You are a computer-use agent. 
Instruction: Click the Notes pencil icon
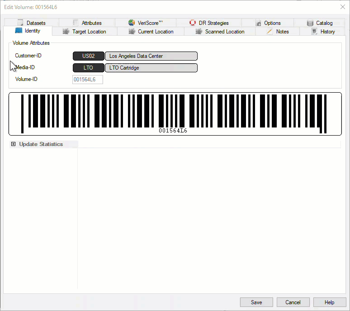click(270, 32)
